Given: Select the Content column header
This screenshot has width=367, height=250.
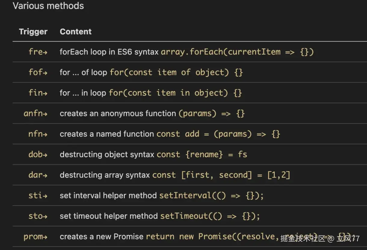Looking at the screenshot, I should tap(76, 32).
